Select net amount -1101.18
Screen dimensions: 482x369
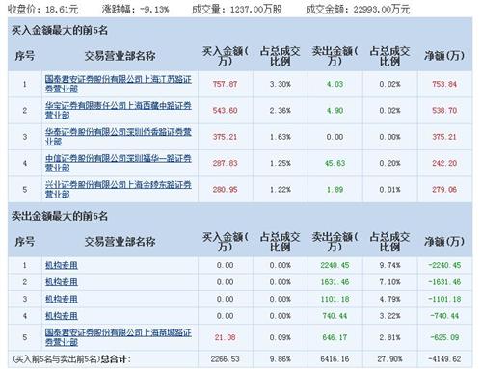[x=444, y=299]
